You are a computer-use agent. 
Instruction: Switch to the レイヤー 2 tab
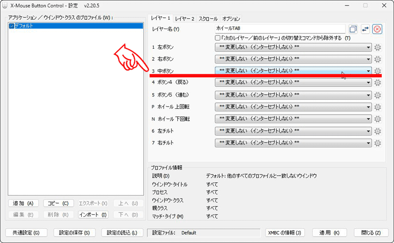184,19
